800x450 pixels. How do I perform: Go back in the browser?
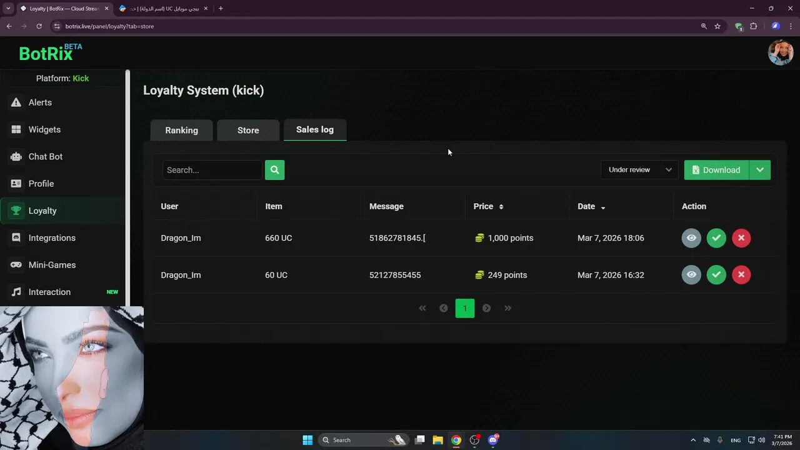pos(9,26)
